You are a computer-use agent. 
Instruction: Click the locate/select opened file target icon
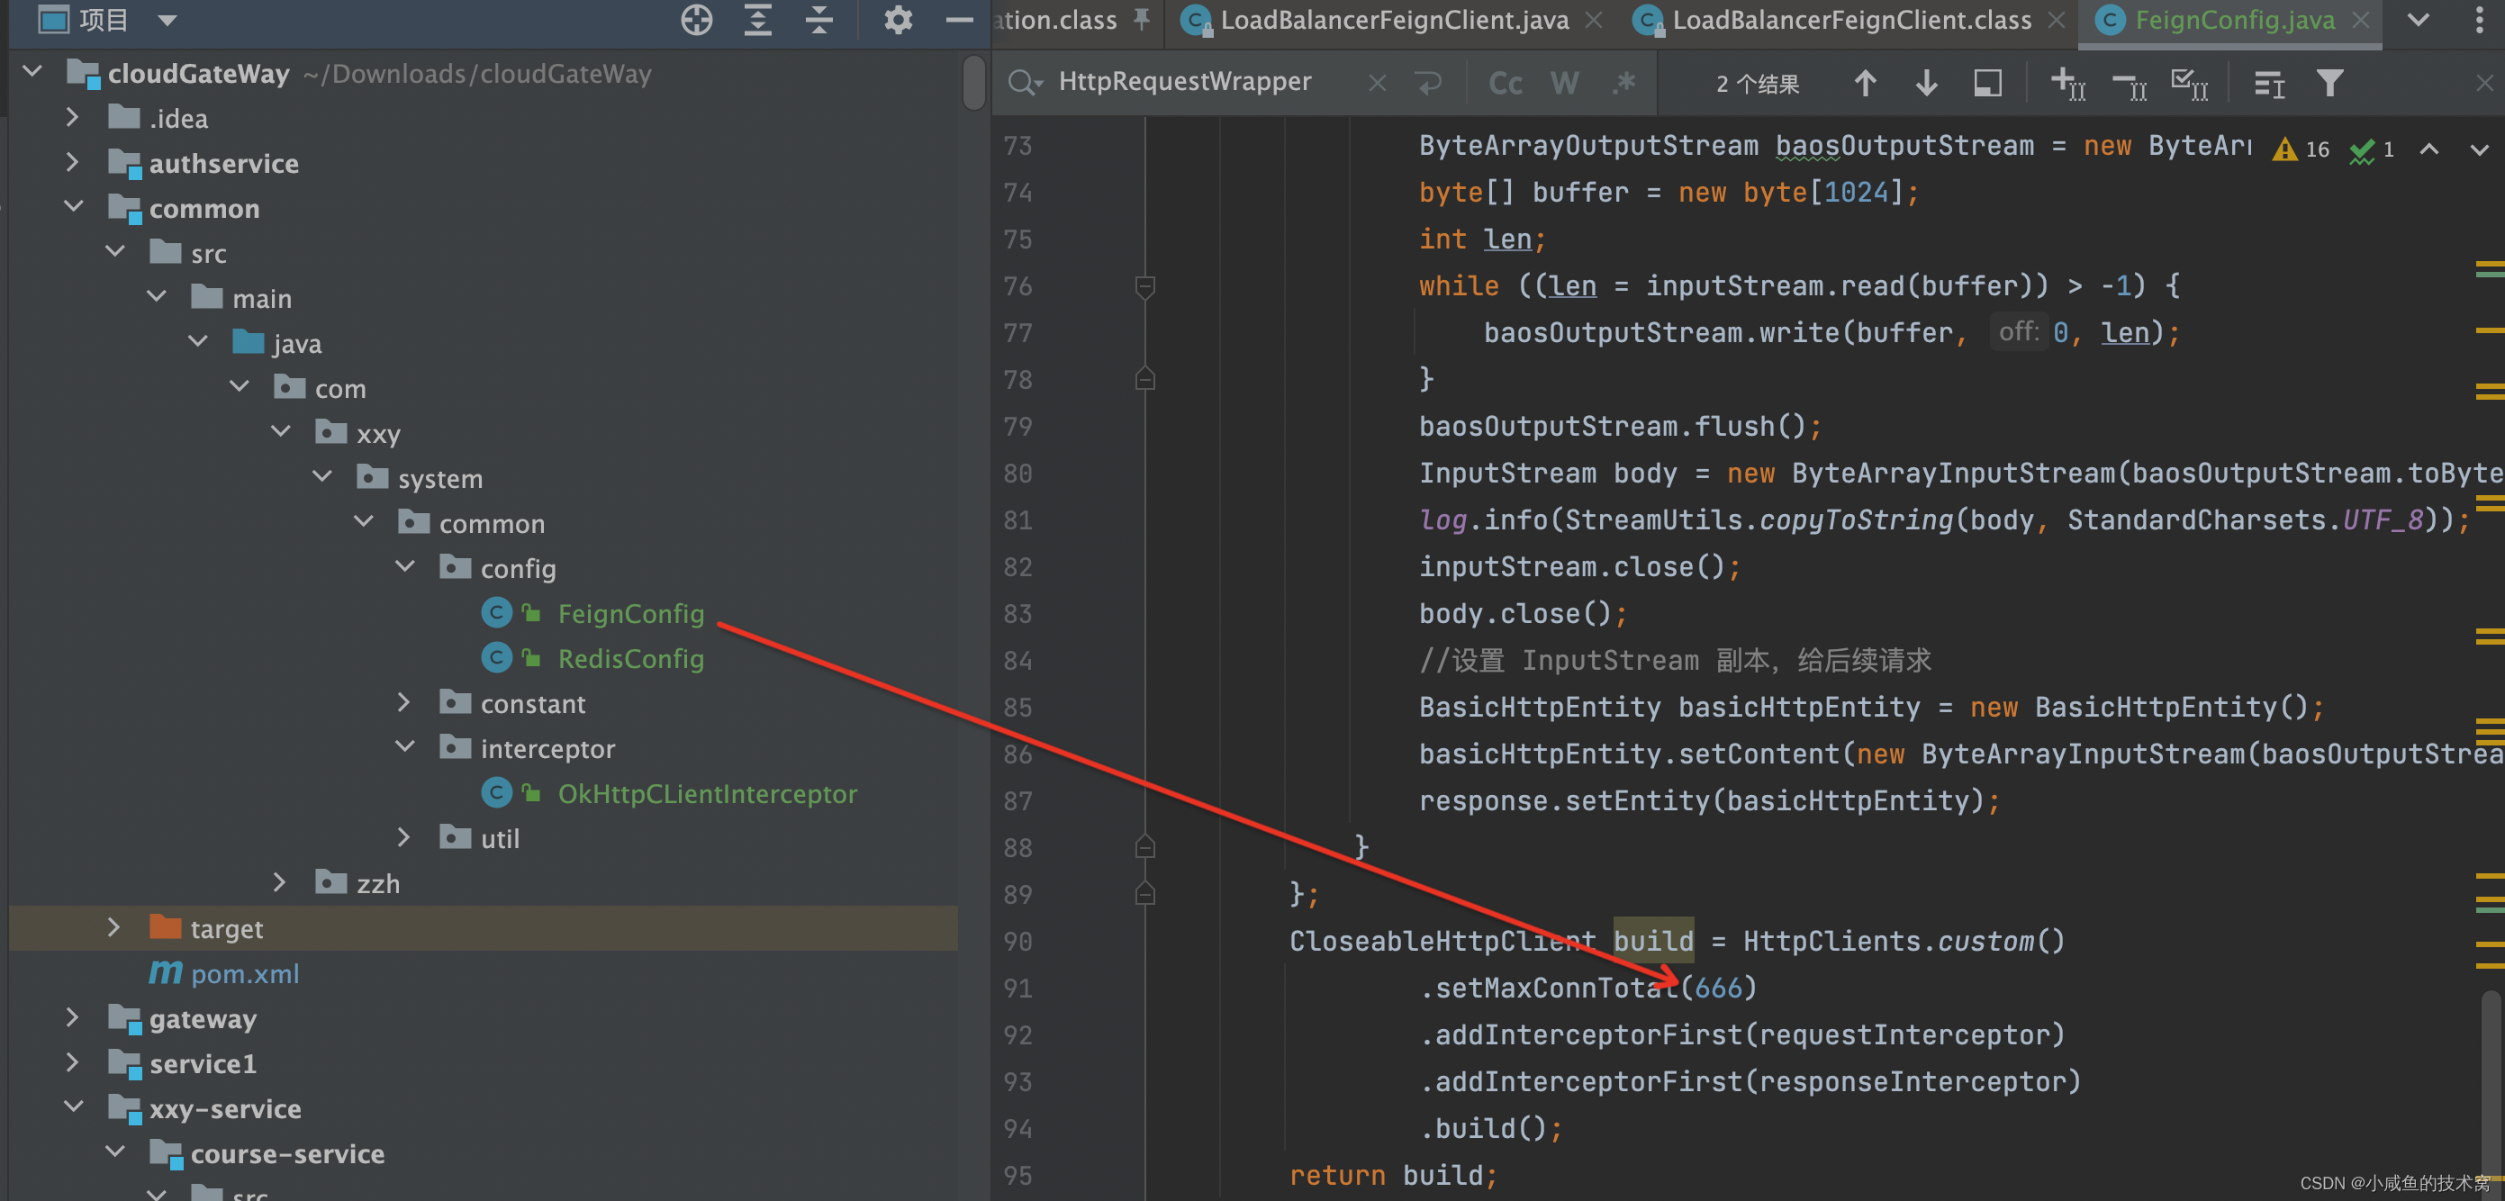click(696, 20)
